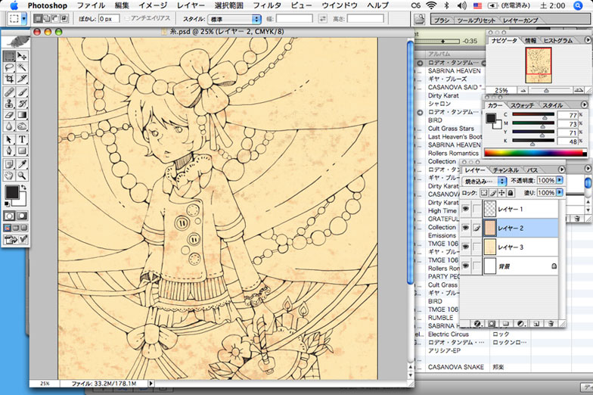Image resolution: width=593 pixels, height=395 pixels.
Task: Select the Healing Brush tool
Action: [9, 92]
